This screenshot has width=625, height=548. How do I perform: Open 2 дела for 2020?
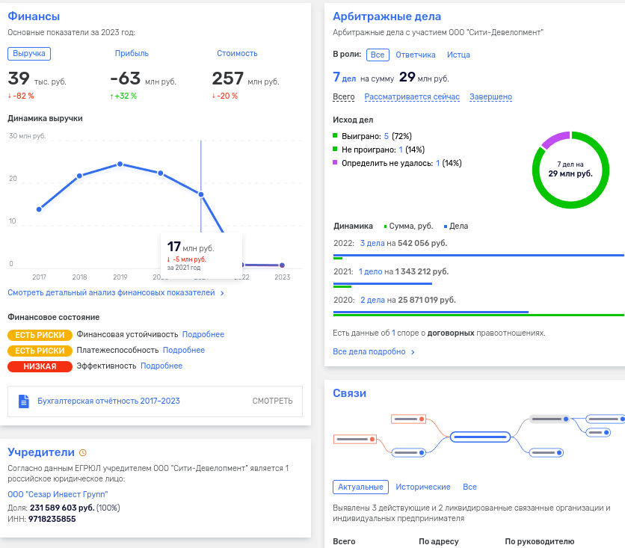[x=373, y=300]
